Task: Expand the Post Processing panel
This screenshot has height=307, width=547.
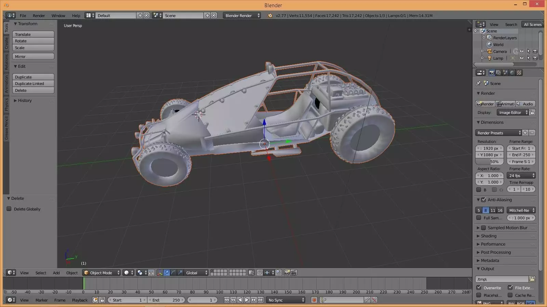Action: pyautogui.click(x=495, y=252)
